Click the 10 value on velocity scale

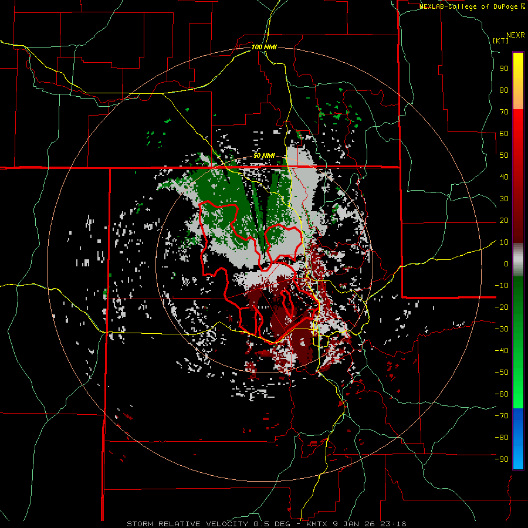[x=504, y=242]
